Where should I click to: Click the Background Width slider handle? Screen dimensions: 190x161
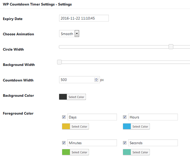(x=59, y=62)
